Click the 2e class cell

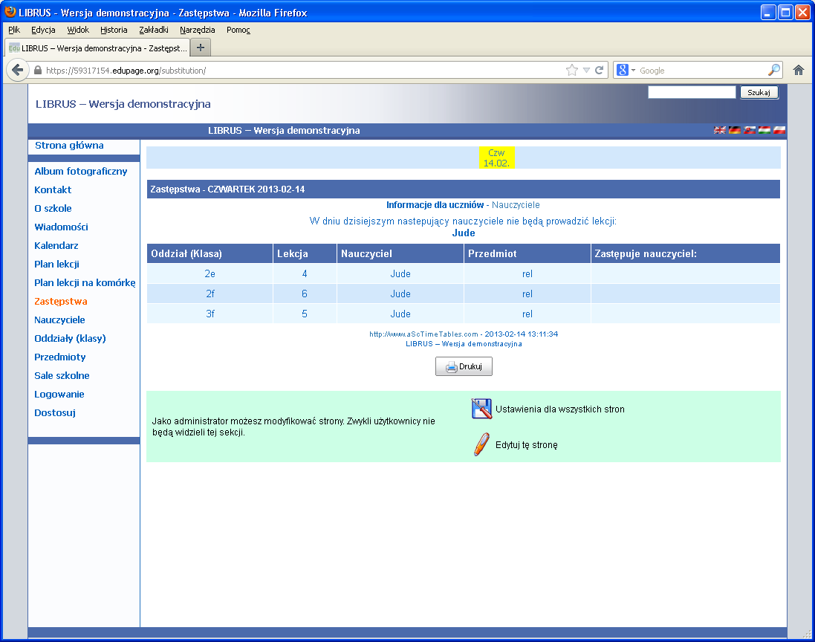(x=210, y=274)
